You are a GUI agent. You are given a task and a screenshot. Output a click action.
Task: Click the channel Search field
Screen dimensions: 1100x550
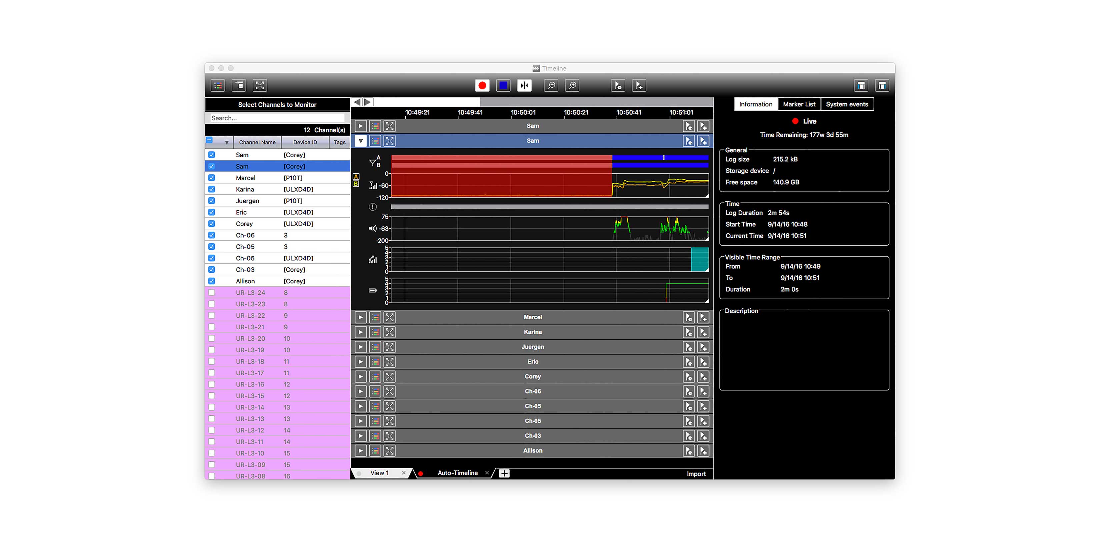tap(277, 118)
